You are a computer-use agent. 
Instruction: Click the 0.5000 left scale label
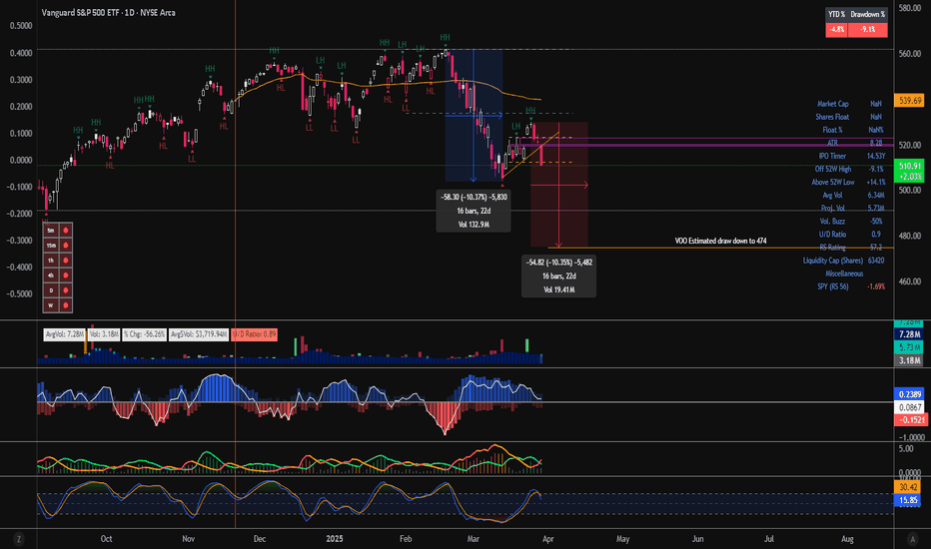(x=21, y=26)
